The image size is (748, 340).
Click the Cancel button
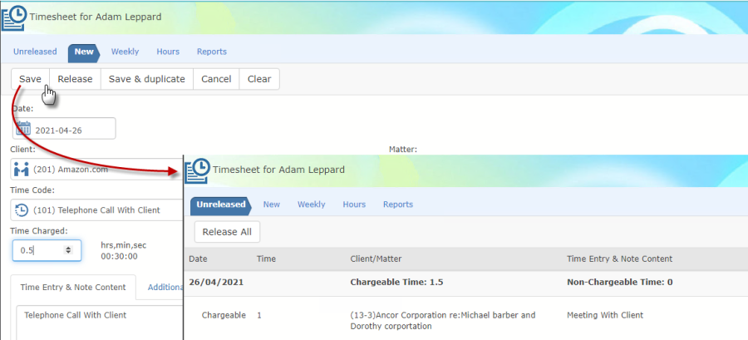click(x=216, y=79)
